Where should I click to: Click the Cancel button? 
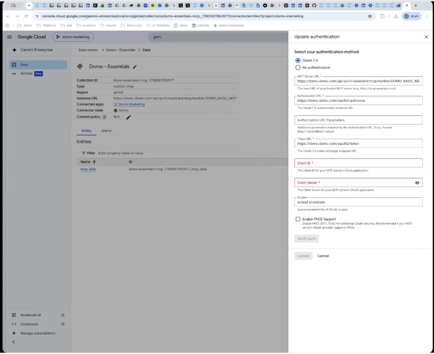[x=323, y=256]
